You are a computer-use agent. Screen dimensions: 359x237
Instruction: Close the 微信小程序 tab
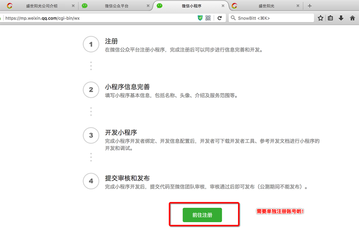pos(223,6)
